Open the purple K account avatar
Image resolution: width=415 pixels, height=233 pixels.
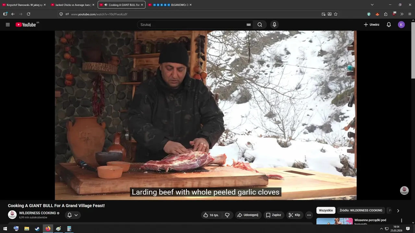(x=401, y=25)
